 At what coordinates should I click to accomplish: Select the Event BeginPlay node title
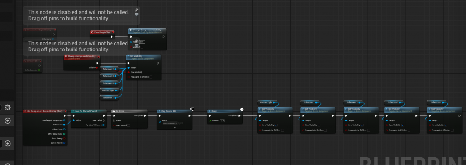[99, 32]
